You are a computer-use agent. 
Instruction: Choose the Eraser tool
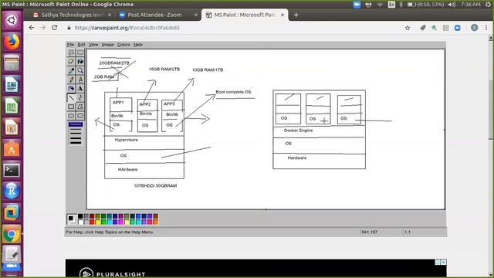[x=71, y=62]
